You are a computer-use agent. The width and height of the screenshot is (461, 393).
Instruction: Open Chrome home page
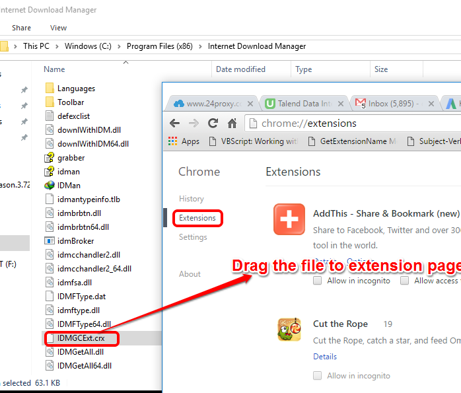[x=232, y=123]
